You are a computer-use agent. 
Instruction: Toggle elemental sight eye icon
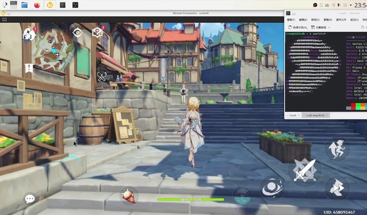pyautogui.click(x=77, y=33)
